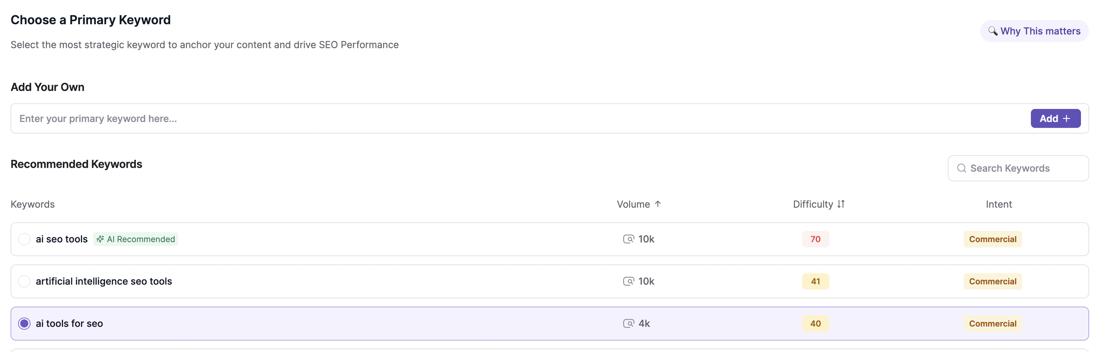Screen dimensions: 1099x352
Task: Click the plus icon on Add button
Action: click(1066, 118)
